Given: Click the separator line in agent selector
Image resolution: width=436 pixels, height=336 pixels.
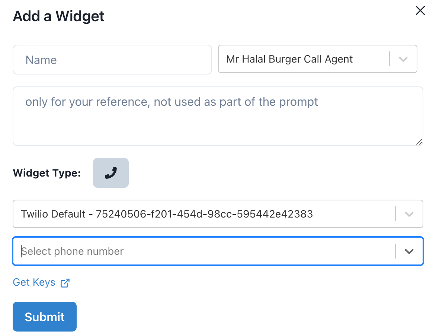Looking at the screenshot, I should [x=389, y=59].
